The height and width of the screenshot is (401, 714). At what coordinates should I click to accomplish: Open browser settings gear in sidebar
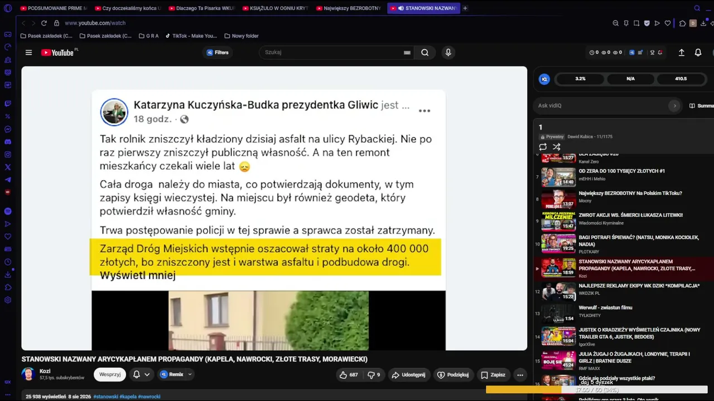(x=8, y=300)
